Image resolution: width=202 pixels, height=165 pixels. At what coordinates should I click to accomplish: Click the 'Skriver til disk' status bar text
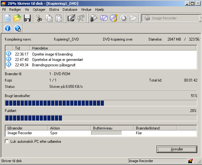click(x=11, y=161)
